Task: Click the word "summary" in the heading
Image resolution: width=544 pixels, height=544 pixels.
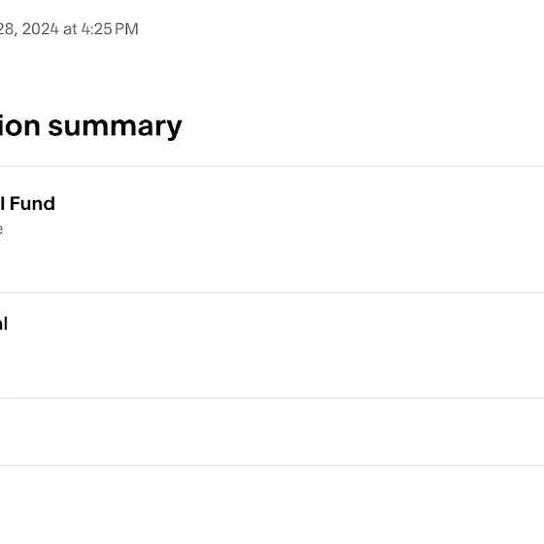Action: [115, 126]
